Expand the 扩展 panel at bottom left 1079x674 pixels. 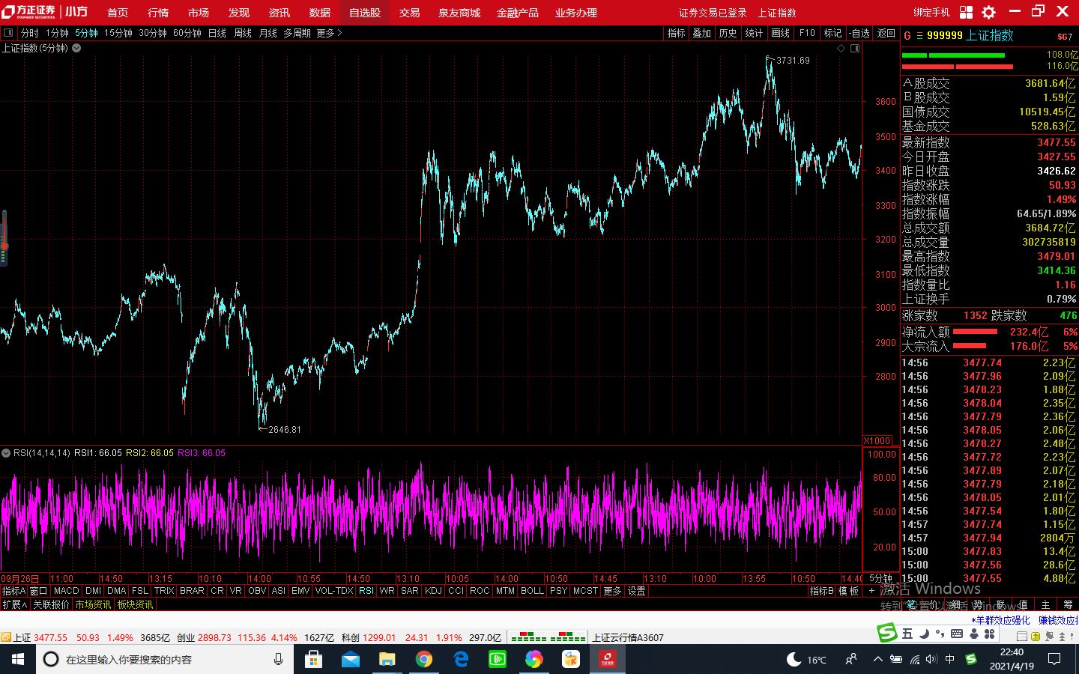(14, 604)
